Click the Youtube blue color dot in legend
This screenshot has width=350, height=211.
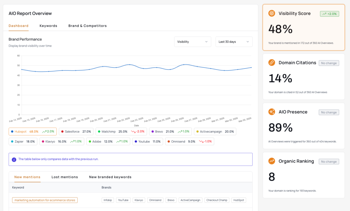pyautogui.click(x=136, y=141)
